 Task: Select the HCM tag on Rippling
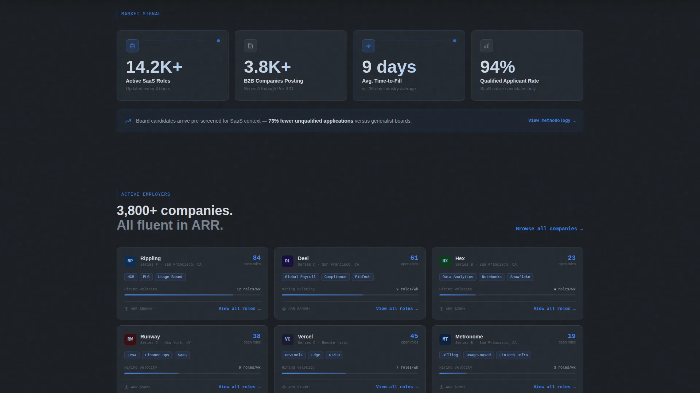pyautogui.click(x=131, y=277)
